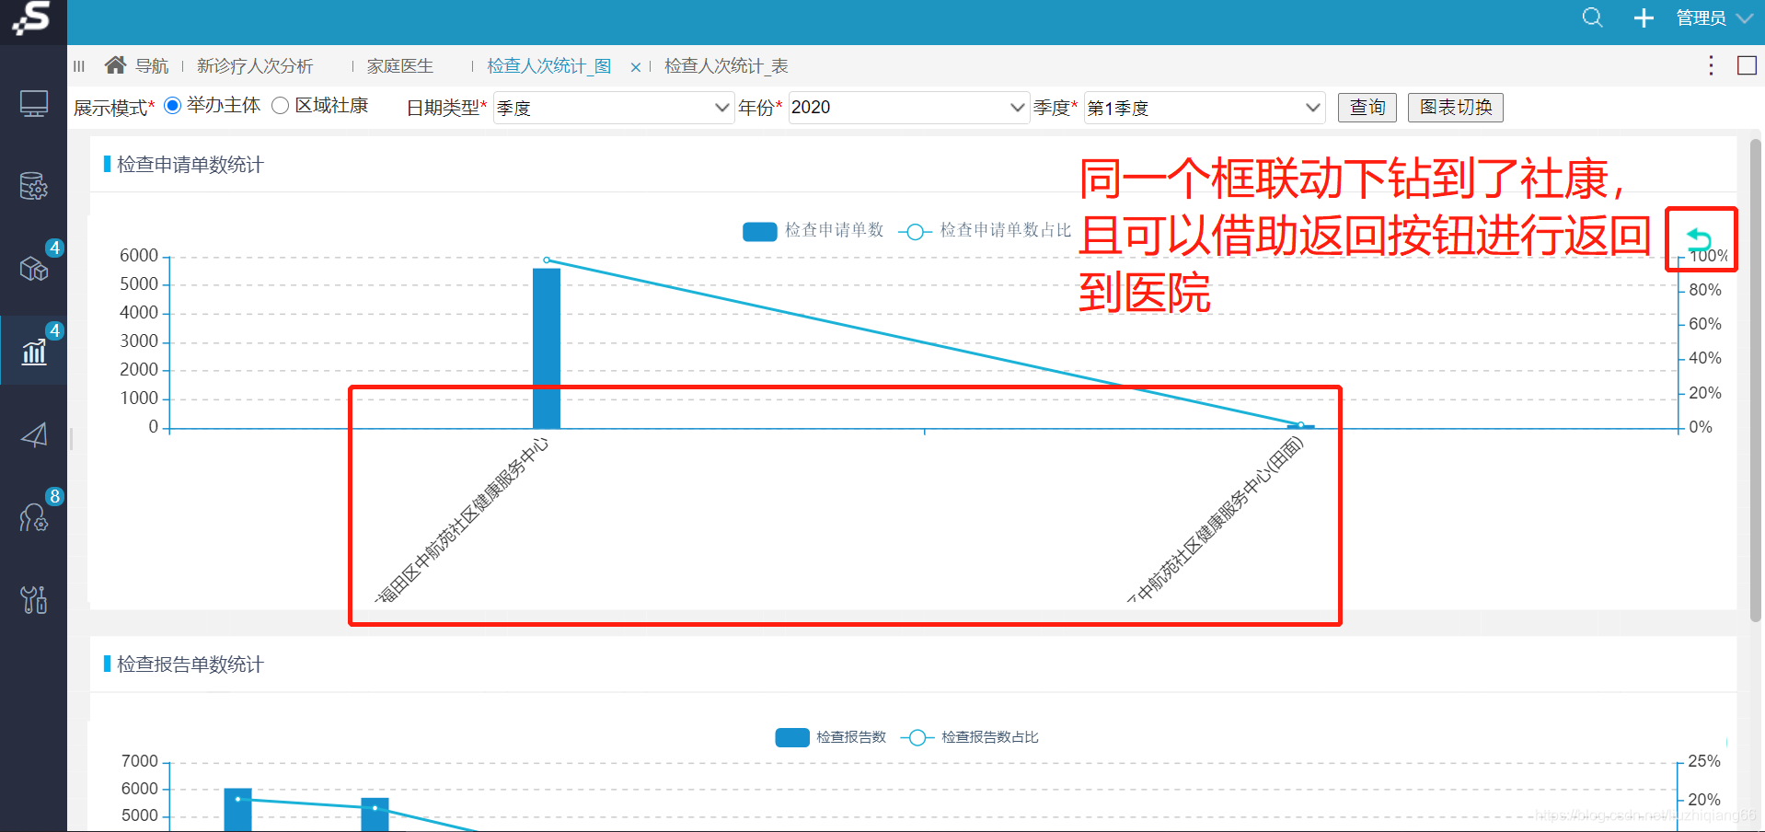Click the search magnifier icon
Screen dimensions: 1765x832
pos(1593,17)
